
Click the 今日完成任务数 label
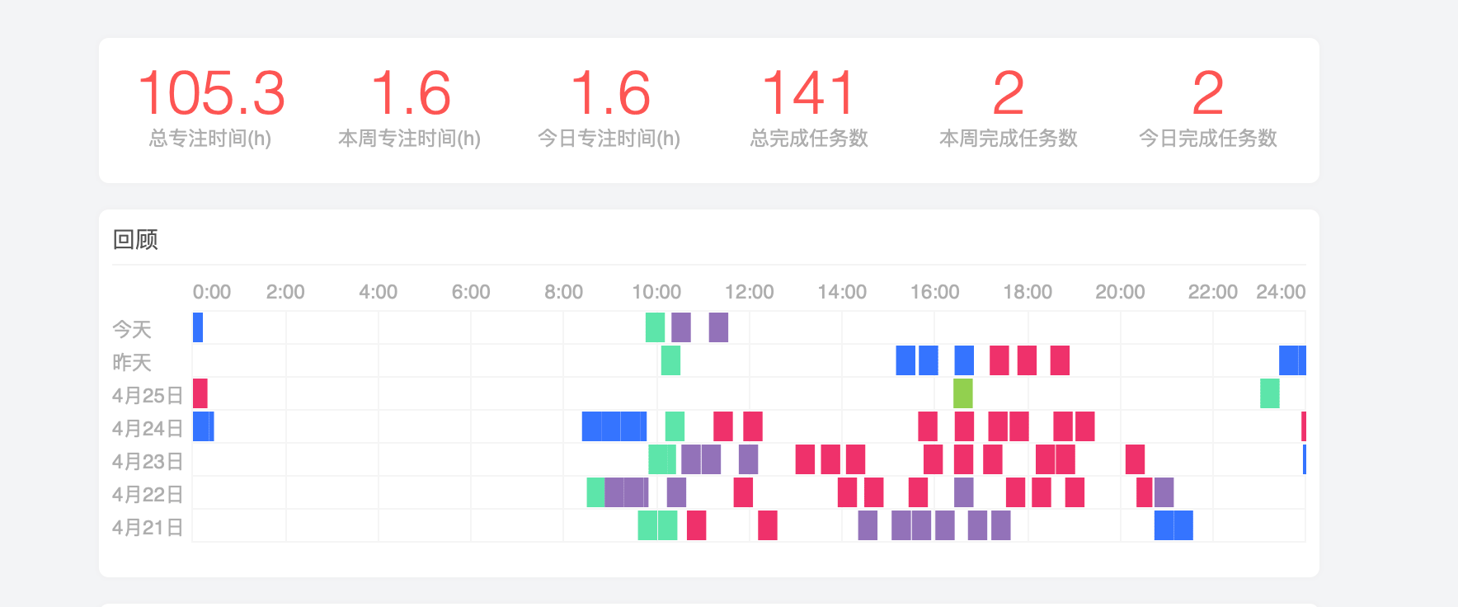1208,139
